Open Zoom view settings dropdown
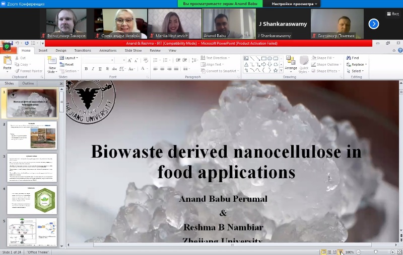Image resolution: width=403 pixels, height=255 pixels. coord(294,4)
